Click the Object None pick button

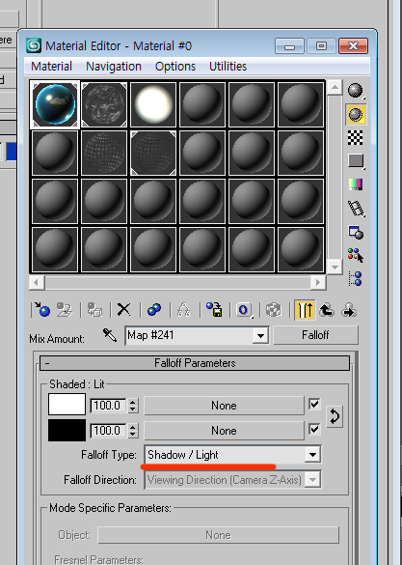pos(218,535)
